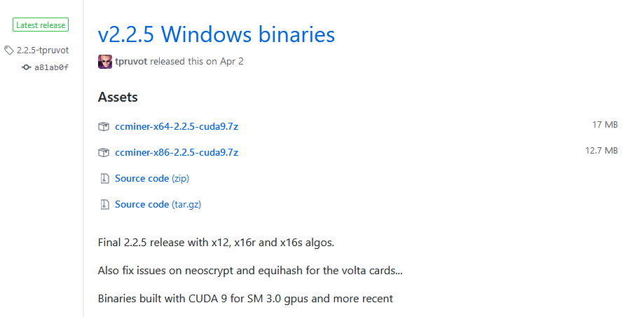Click tpruvot's avatar image

coord(105,62)
